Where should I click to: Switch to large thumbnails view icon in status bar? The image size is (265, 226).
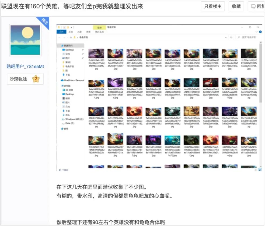pos(260,170)
